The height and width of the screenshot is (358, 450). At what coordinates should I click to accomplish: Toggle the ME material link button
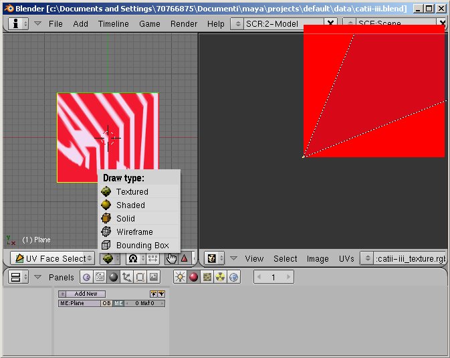click(118, 303)
